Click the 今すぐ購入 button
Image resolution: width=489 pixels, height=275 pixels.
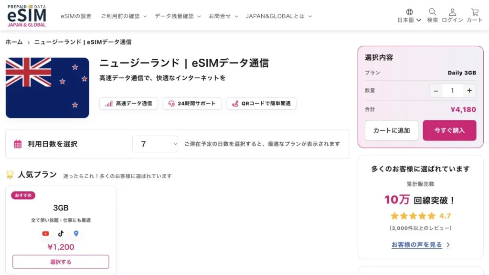pyautogui.click(x=449, y=130)
